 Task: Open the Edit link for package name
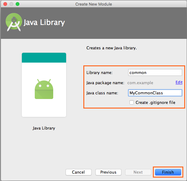pyautogui.click(x=179, y=82)
